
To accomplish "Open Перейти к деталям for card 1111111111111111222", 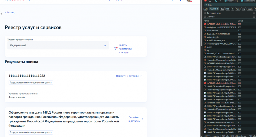I will [x=127, y=76].
